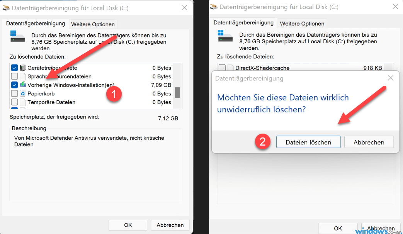Enable the Temporäre Dateien checkbox
Image resolution: width=403 pixels, height=234 pixels.
[14, 102]
